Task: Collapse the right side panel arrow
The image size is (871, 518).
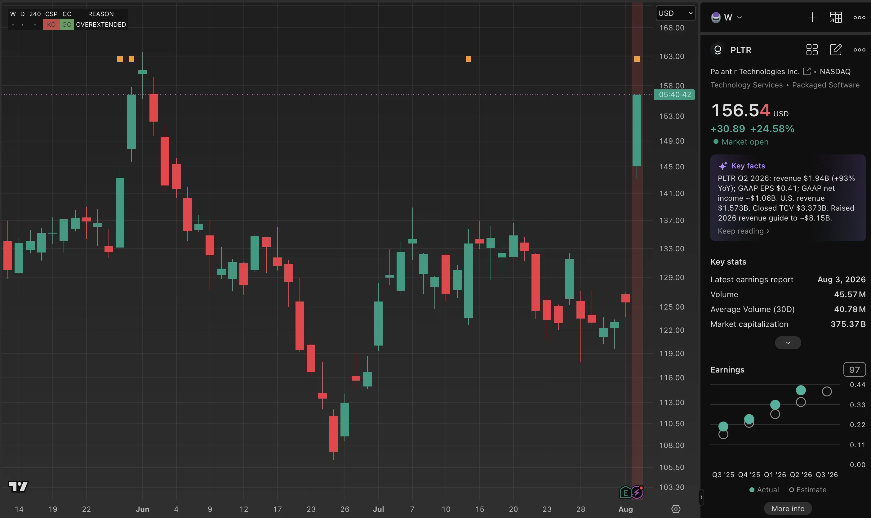Action: pyautogui.click(x=701, y=497)
